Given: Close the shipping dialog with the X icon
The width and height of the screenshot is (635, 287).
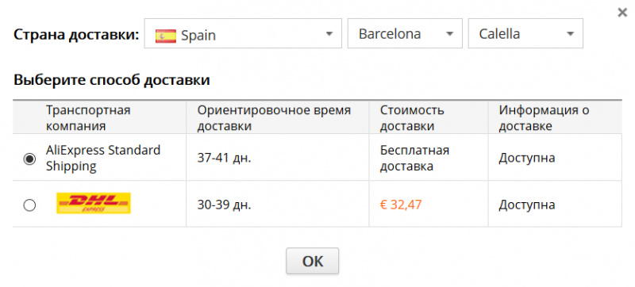Looking at the screenshot, I should coord(622,13).
